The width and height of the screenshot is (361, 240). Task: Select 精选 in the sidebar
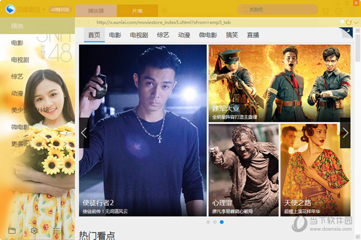coord(37,26)
